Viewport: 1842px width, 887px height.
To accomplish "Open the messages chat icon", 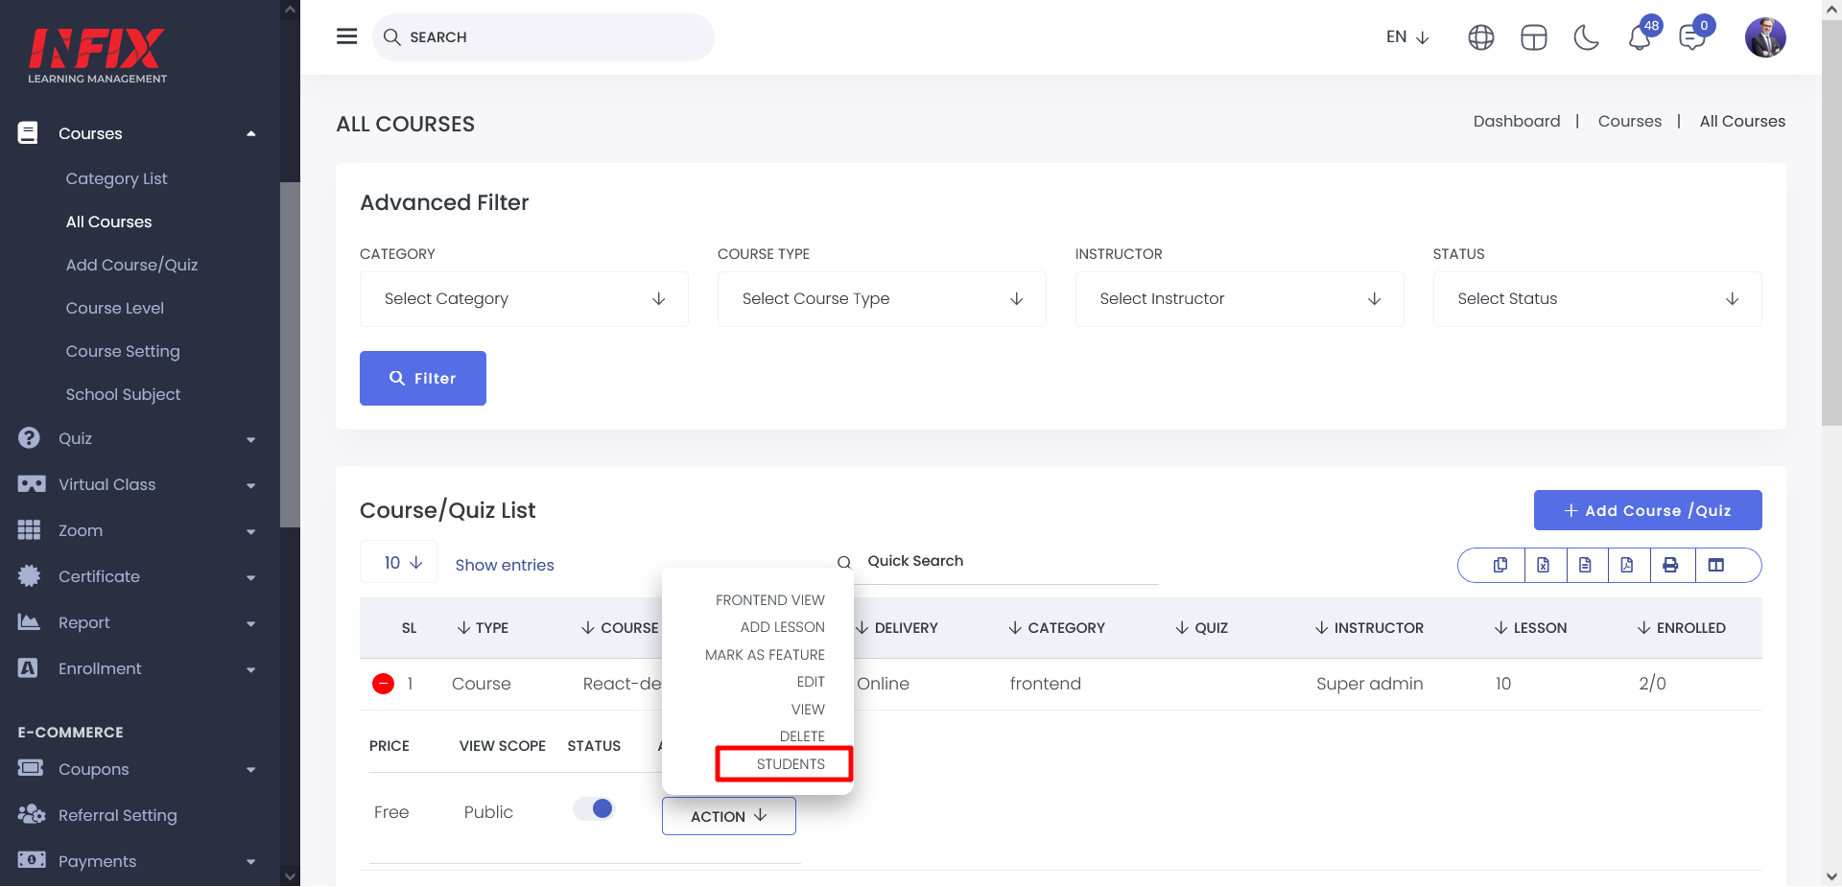I will click(1691, 38).
